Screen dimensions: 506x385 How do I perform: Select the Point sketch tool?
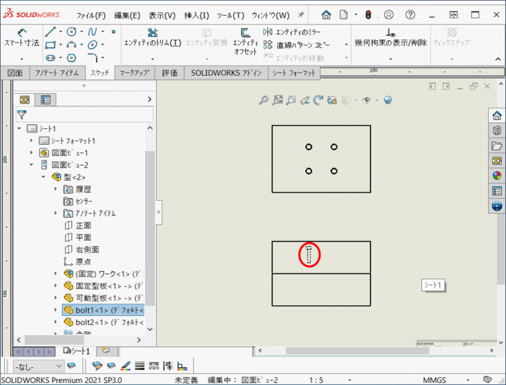[x=114, y=31]
